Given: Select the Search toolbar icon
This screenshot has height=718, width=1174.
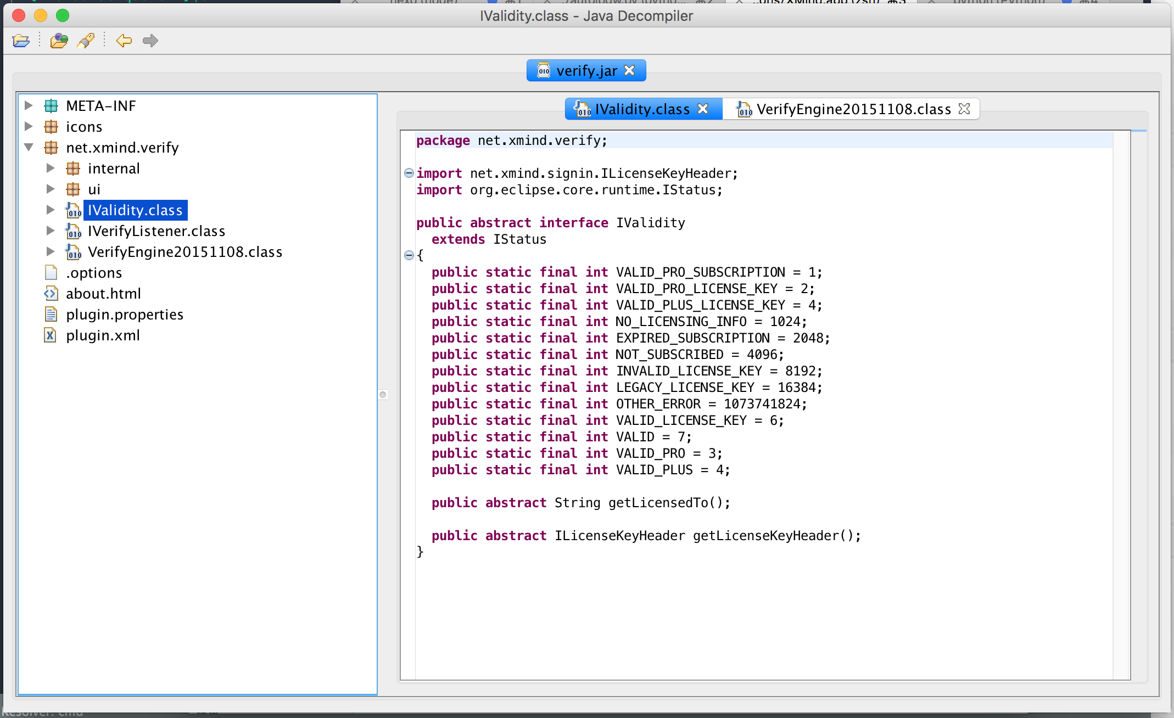Looking at the screenshot, I should (87, 41).
